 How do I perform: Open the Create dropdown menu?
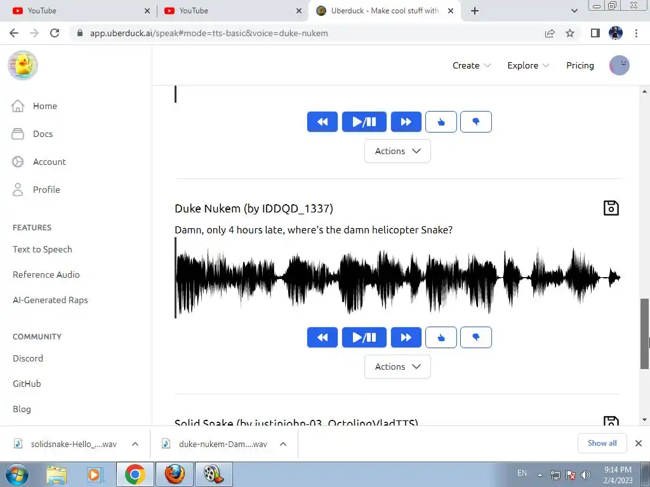[472, 65]
